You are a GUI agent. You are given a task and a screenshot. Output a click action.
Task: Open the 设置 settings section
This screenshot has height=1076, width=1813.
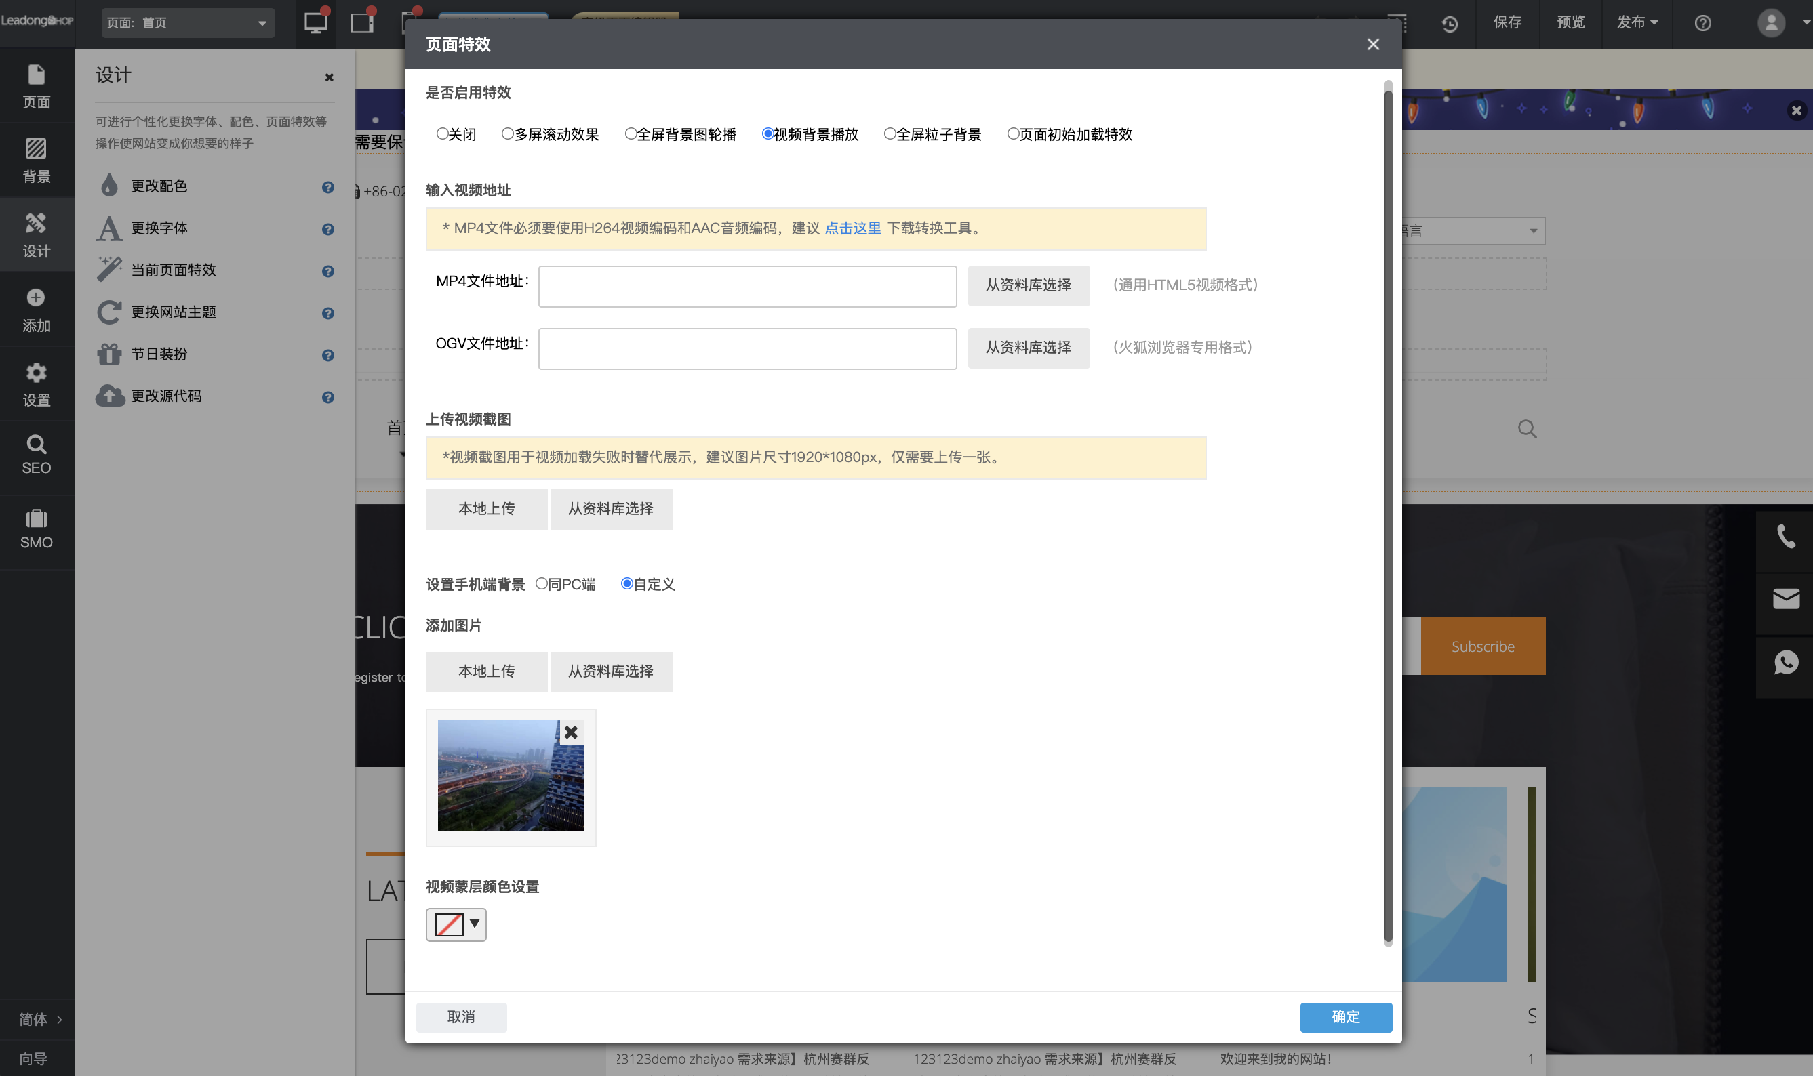point(37,383)
